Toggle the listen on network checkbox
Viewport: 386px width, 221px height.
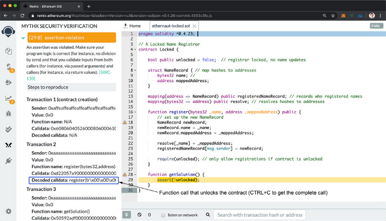[163, 216]
